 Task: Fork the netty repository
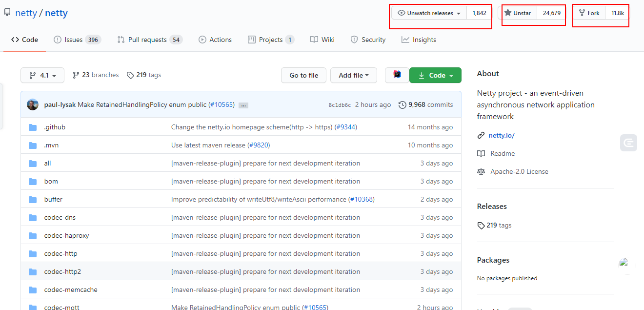point(589,13)
